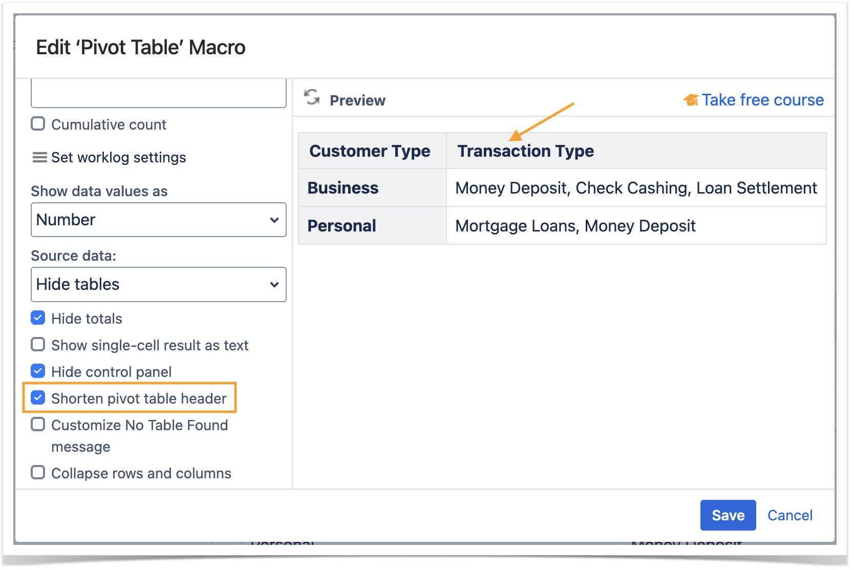Click the empty text field above Cumulative count
854x570 pixels.
(158, 93)
